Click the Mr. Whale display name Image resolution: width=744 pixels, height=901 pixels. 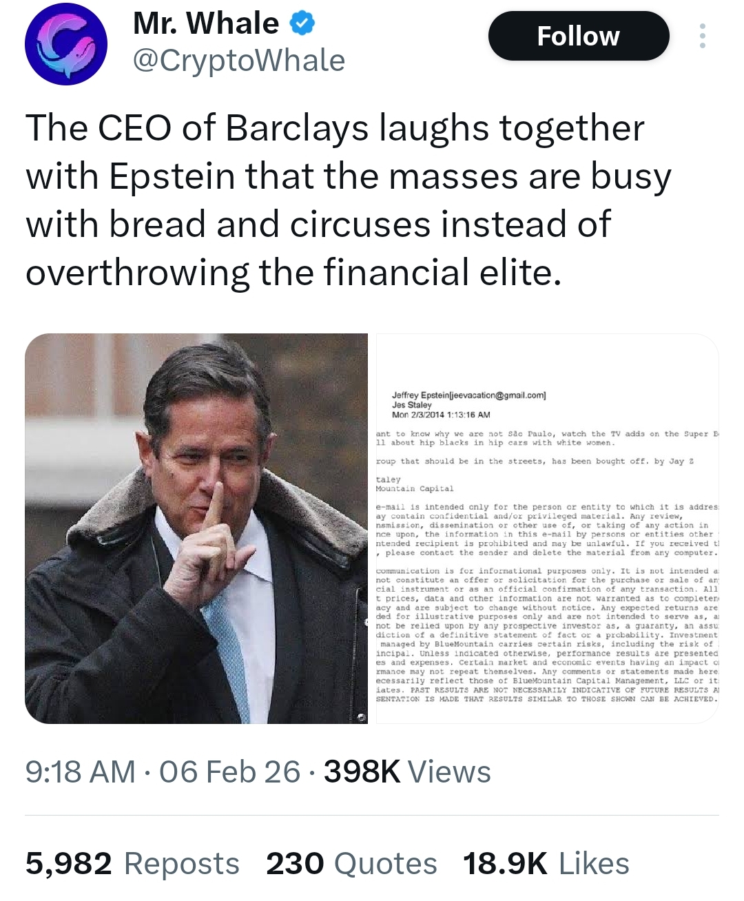(x=206, y=24)
